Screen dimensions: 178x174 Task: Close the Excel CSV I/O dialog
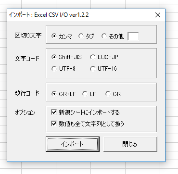tap(158, 15)
